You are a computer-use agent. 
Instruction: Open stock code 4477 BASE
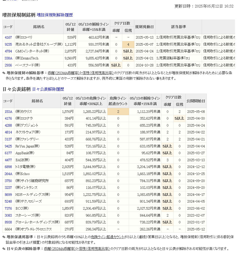[x=8, y=160]
